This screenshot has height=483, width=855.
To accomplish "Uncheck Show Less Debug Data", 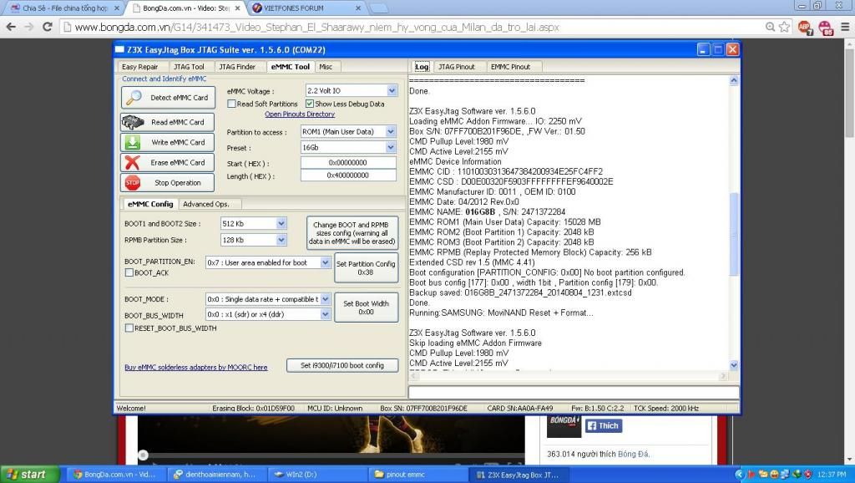I will tap(310, 104).
